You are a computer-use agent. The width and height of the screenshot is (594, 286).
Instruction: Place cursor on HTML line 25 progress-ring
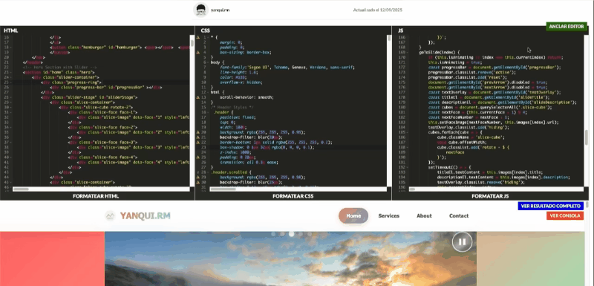click(72, 82)
